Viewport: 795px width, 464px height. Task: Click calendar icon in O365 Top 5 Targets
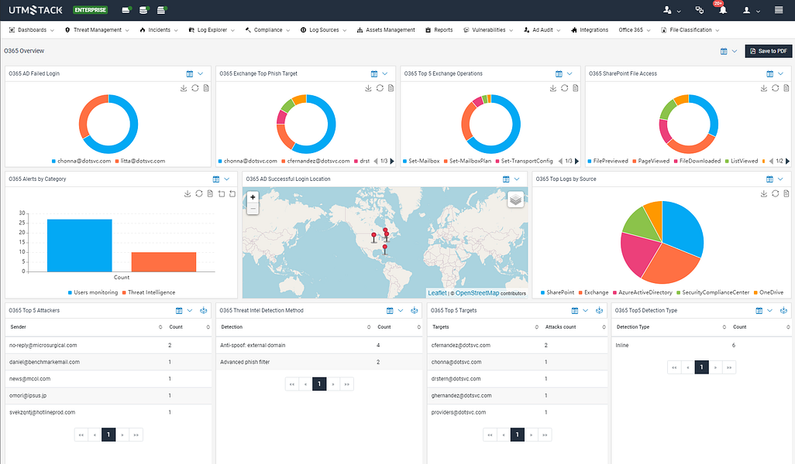[574, 311]
